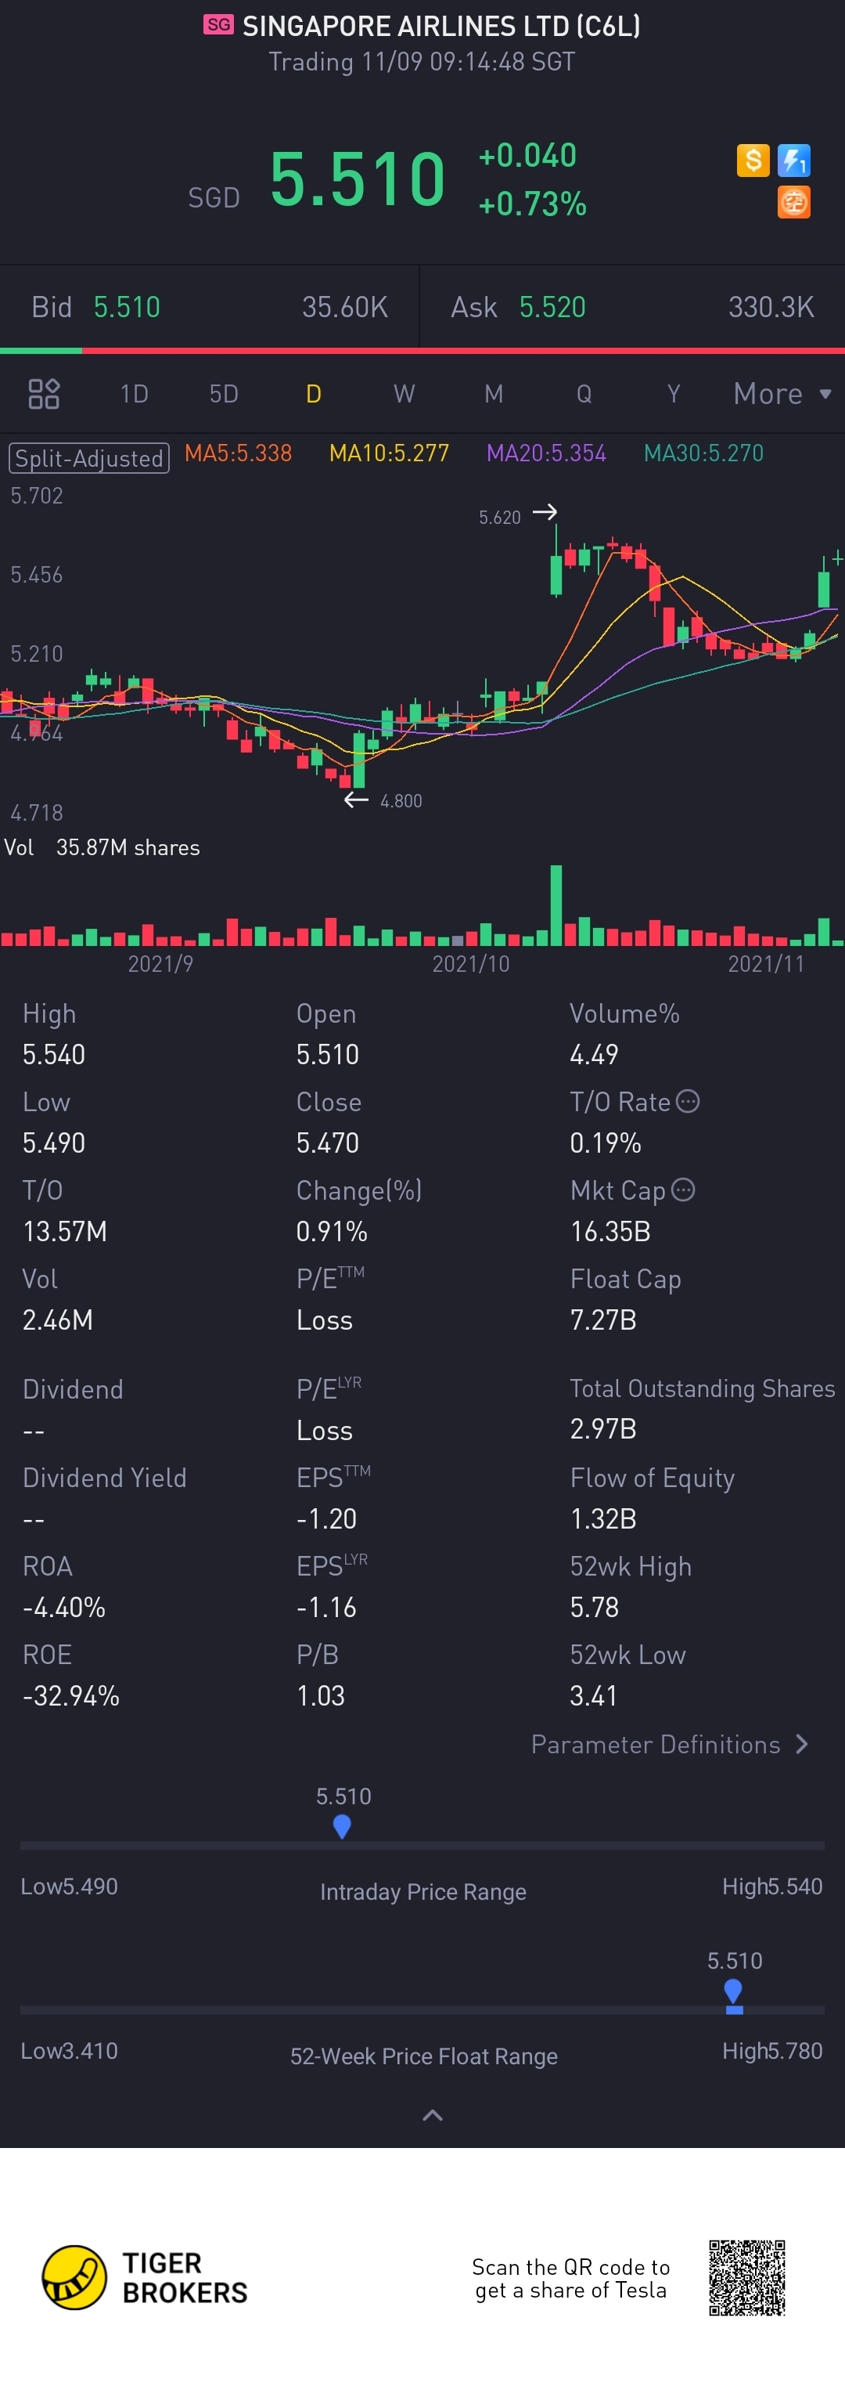Tap the MA5:5.338 indicator label
This screenshot has width=845, height=2408.
pos(238,453)
